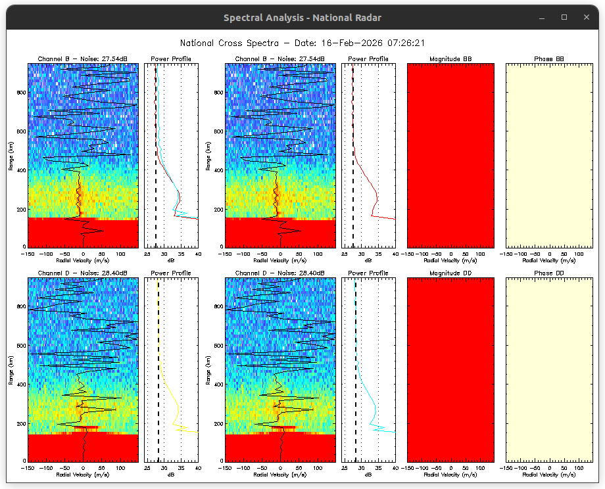Close the Spectral Analysis window

coord(586,18)
